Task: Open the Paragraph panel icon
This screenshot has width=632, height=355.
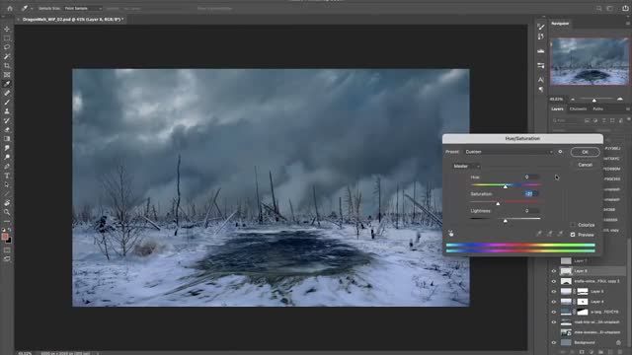Action: 541,90
